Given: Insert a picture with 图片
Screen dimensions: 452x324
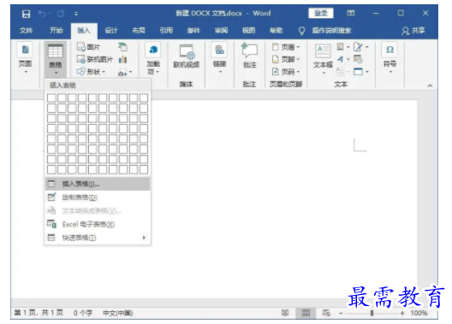Looking at the screenshot, I should [89, 47].
